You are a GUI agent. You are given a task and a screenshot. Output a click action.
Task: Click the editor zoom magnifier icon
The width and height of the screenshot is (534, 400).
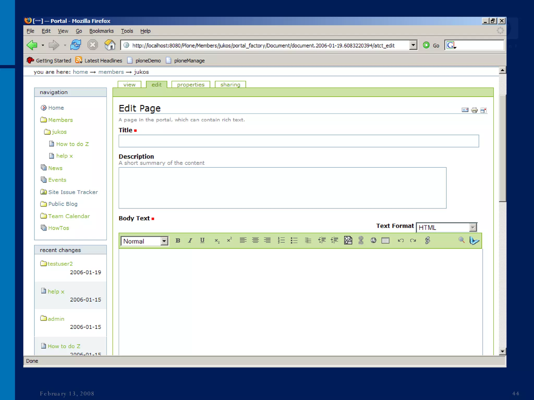[462, 240]
